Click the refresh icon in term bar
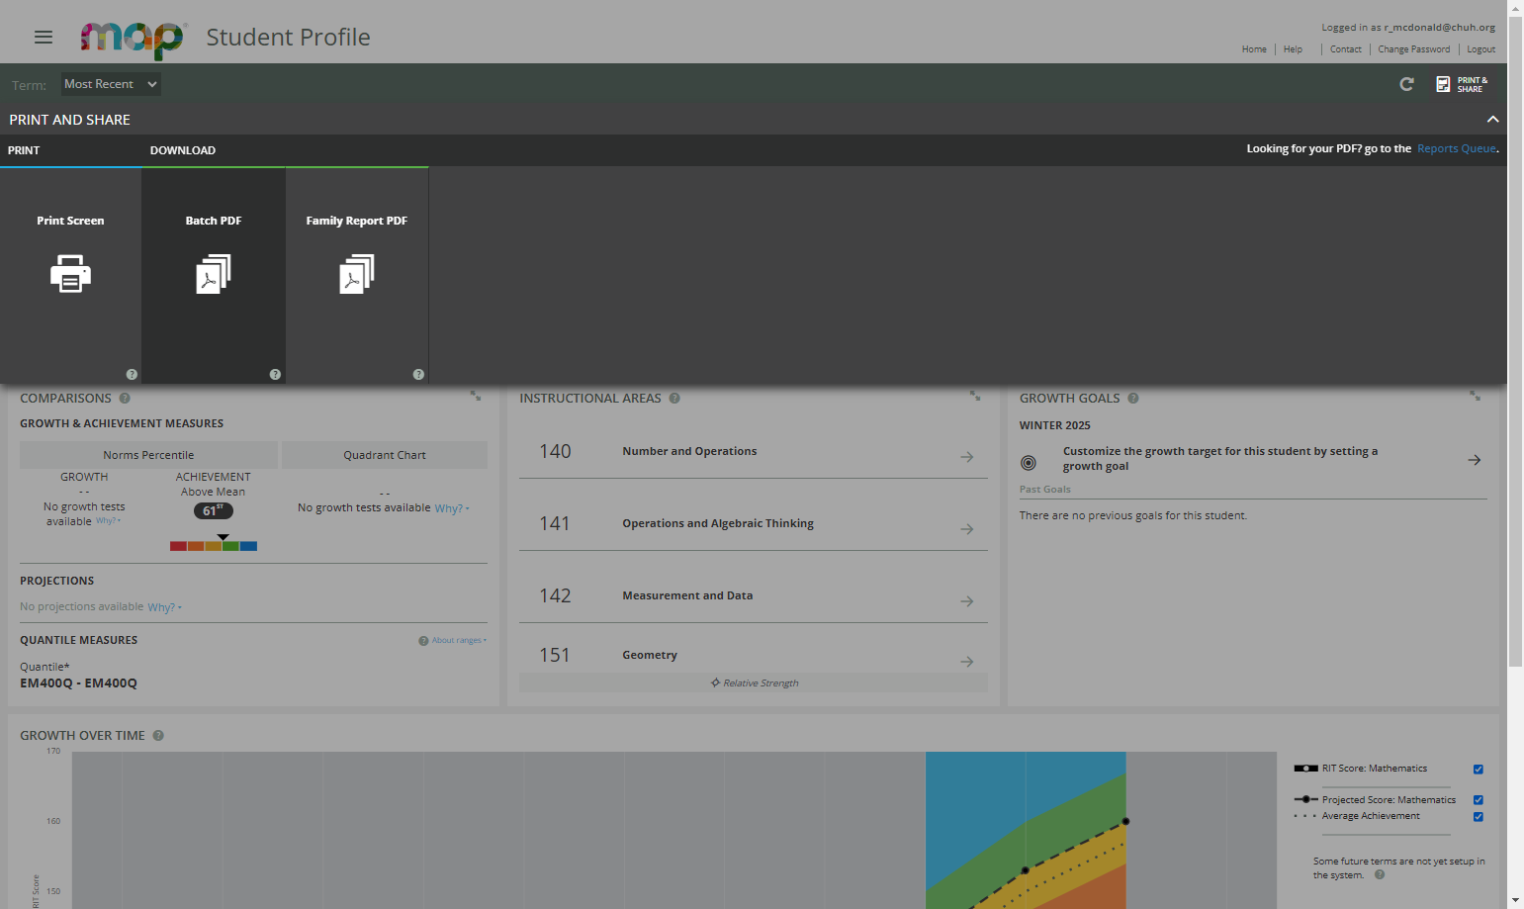 click(1406, 84)
